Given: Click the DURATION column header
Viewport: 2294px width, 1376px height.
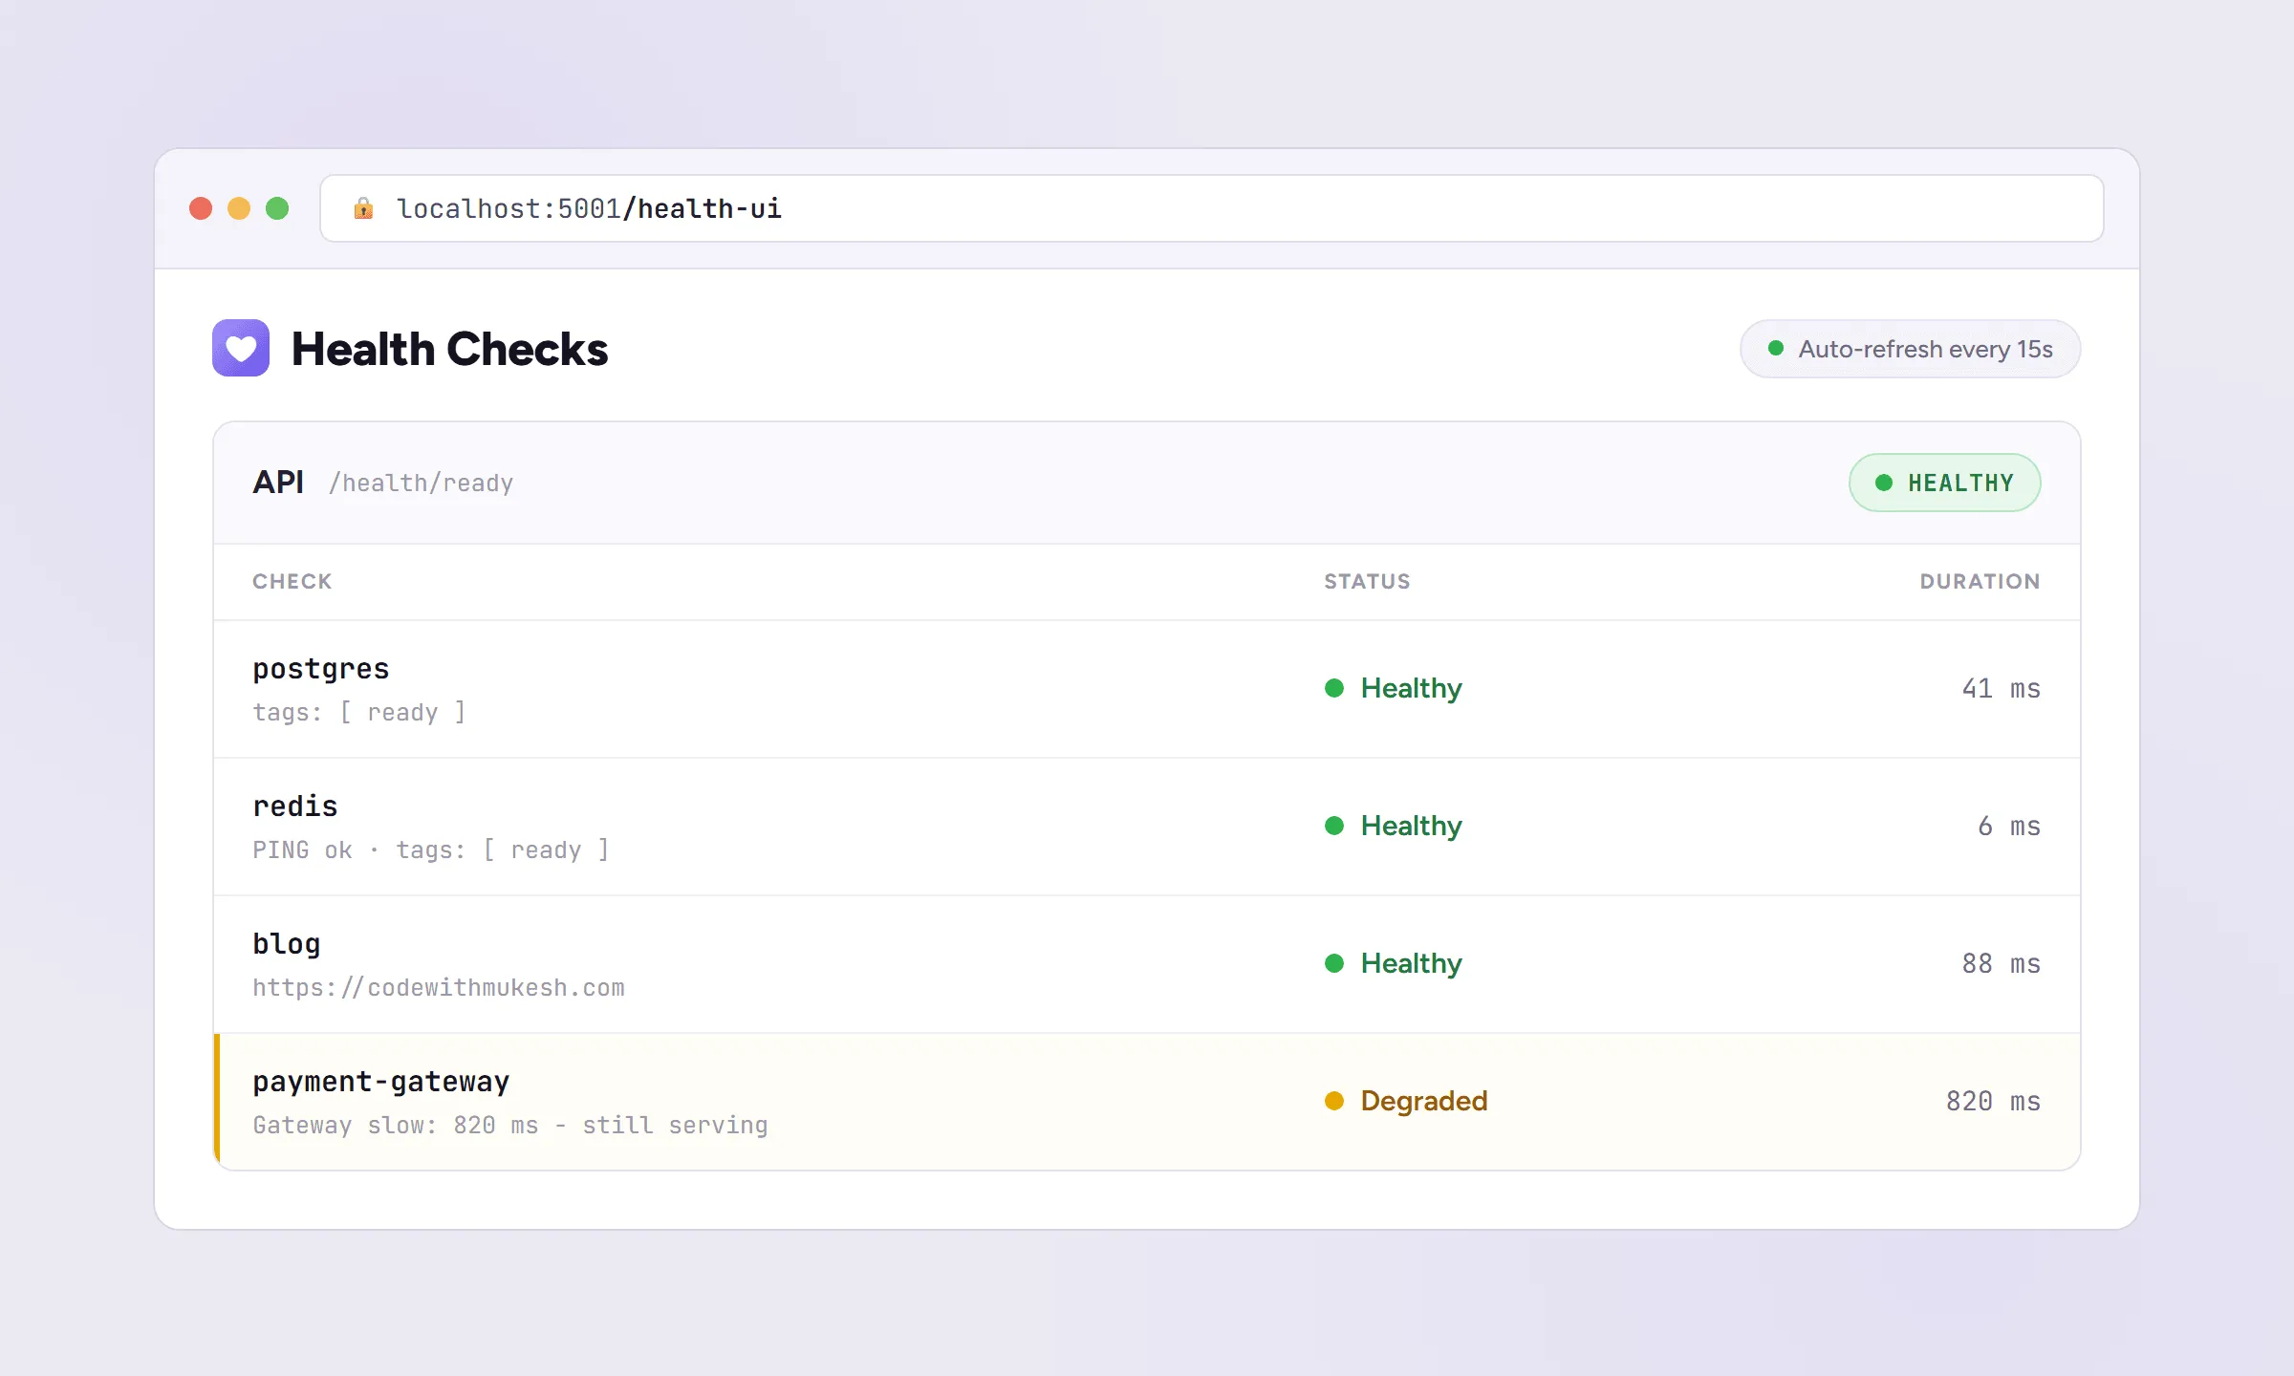Looking at the screenshot, I should [x=1980, y=581].
